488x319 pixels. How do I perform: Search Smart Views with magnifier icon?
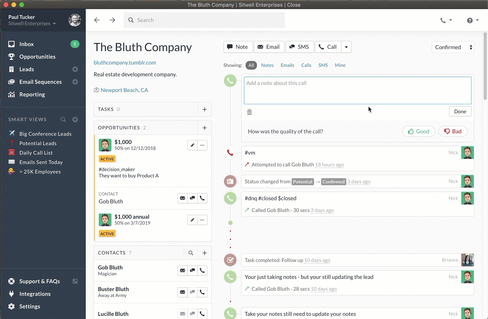click(x=63, y=120)
